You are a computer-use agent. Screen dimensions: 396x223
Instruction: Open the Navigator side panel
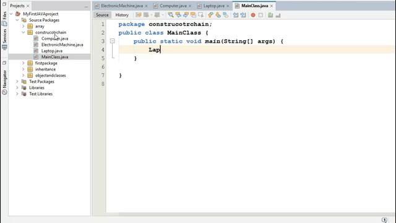coord(4,82)
